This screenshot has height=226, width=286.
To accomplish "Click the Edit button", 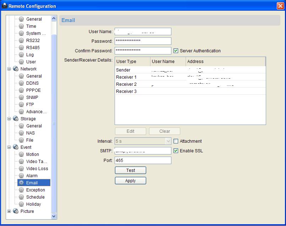I will (x=131, y=131).
